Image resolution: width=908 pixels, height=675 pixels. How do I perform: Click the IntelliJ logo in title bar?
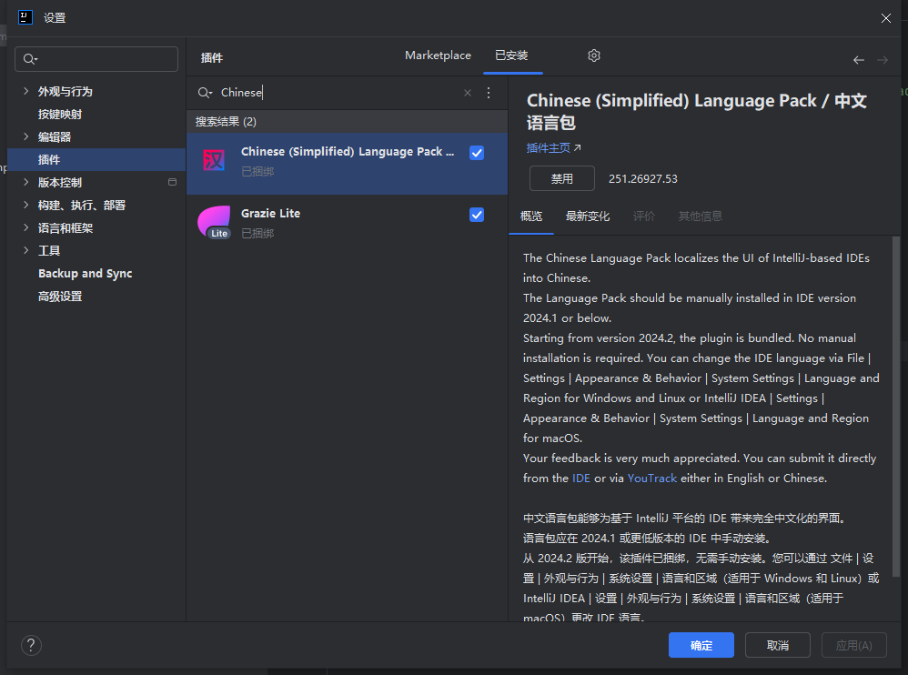(25, 17)
